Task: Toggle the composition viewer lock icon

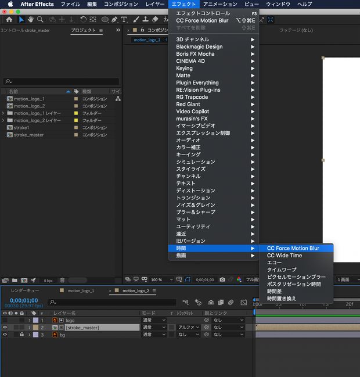Action: (x=142, y=30)
